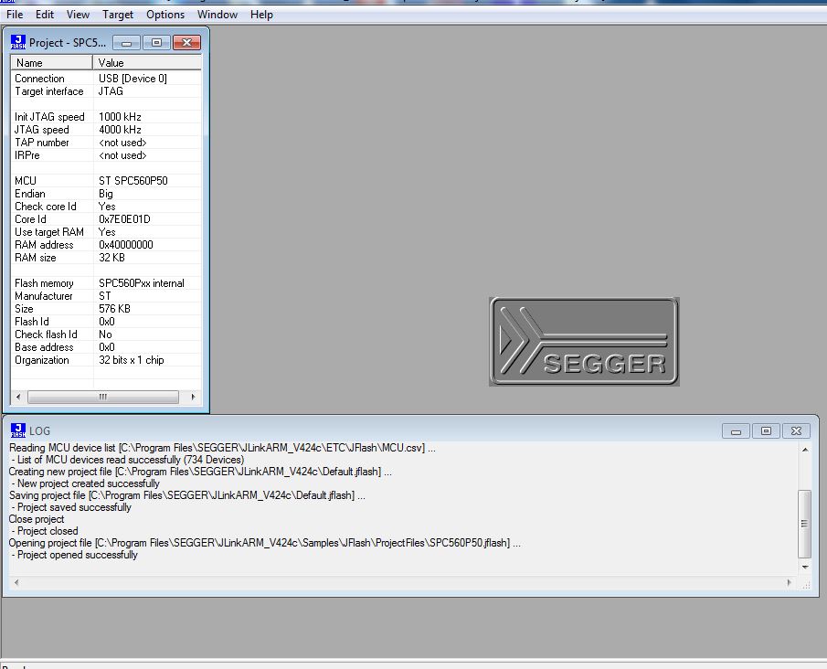The width and height of the screenshot is (827, 669).
Task: Select the '1000 kHz' value
Action: (120, 117)
